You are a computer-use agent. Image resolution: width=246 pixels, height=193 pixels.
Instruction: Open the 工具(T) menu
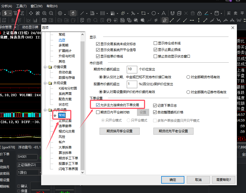(x=22, y=6)
